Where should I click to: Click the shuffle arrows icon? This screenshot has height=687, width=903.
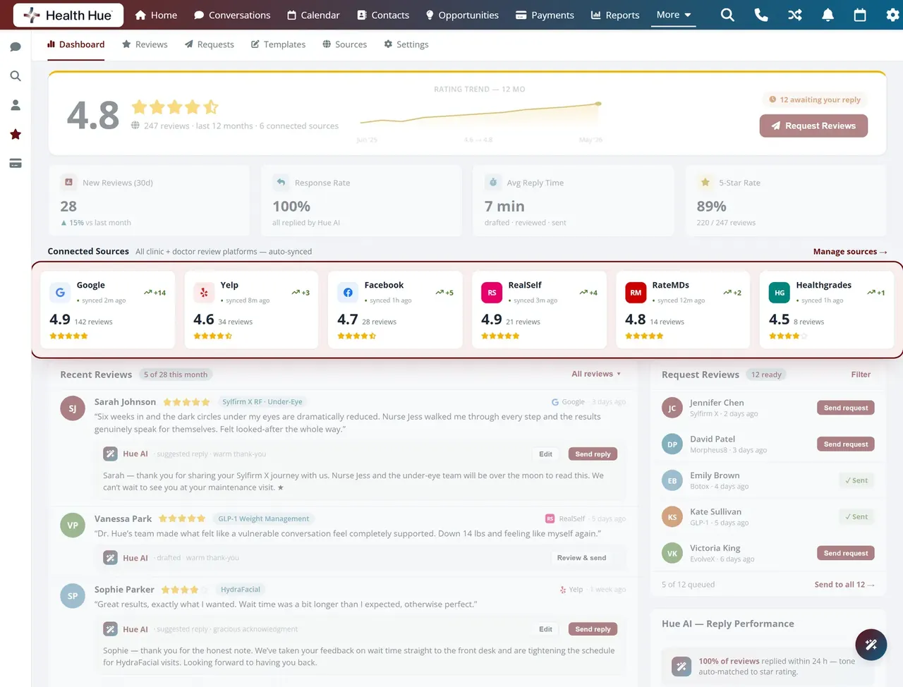click(x=795, y=15)
